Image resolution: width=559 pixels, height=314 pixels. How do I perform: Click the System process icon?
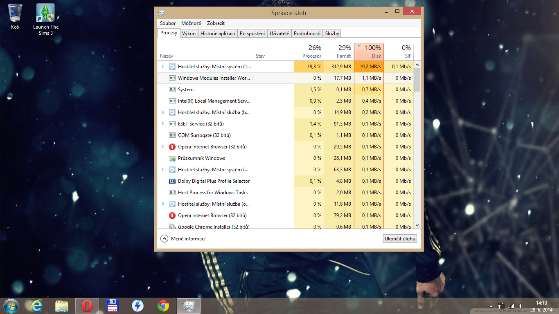(x=172, y=90)
